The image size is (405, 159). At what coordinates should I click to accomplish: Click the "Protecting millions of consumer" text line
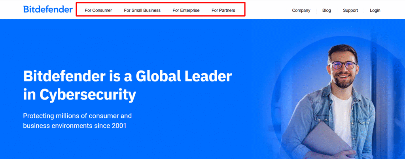click(77, 116)
